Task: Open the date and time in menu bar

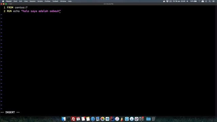Action: coord(179,1)
